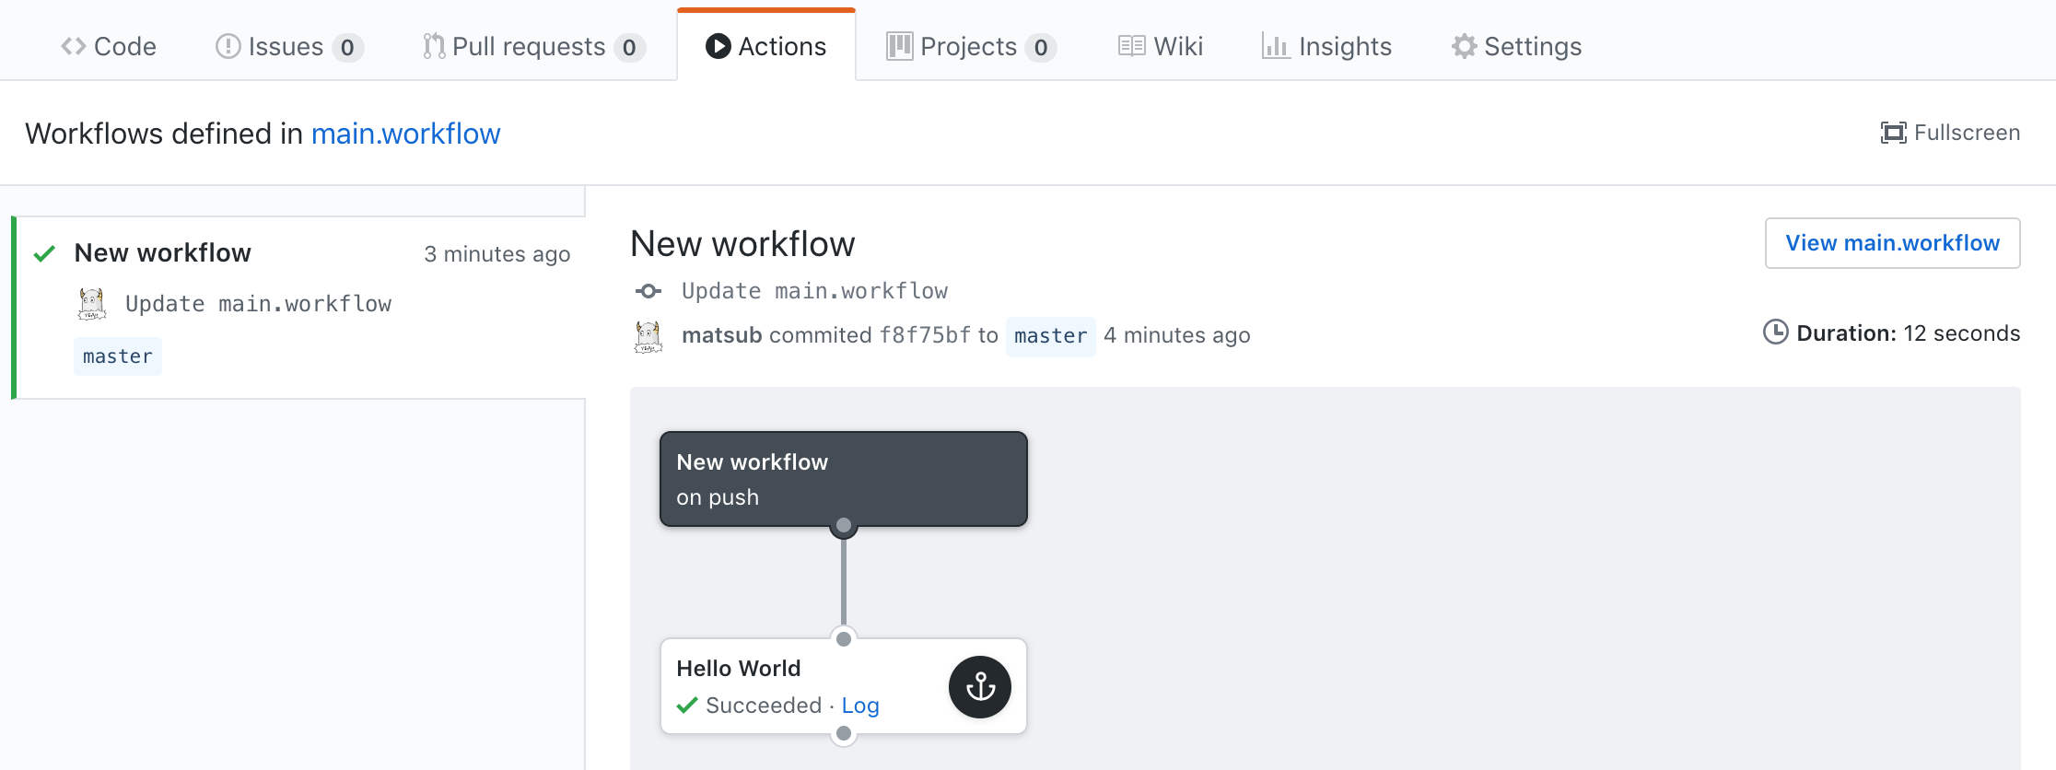Click the master branch label in commit details
The height and width of the screenshot is (770, 2056).
[1050, 336]
